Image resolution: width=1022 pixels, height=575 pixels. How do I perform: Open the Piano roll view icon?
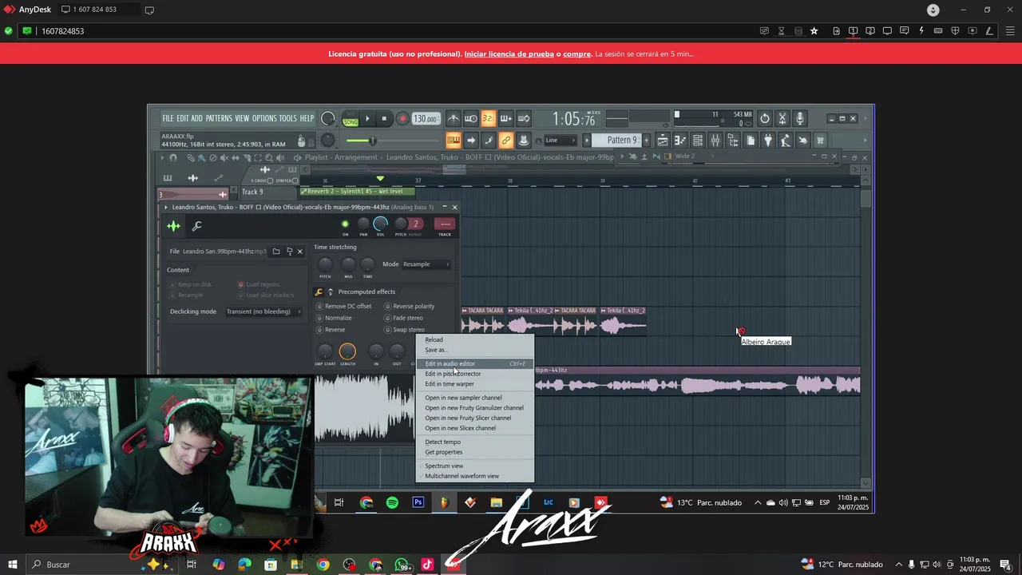point(680,141)
